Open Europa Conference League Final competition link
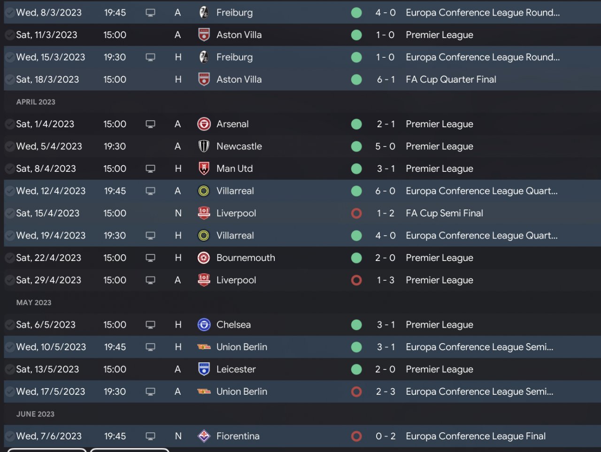 475,436
